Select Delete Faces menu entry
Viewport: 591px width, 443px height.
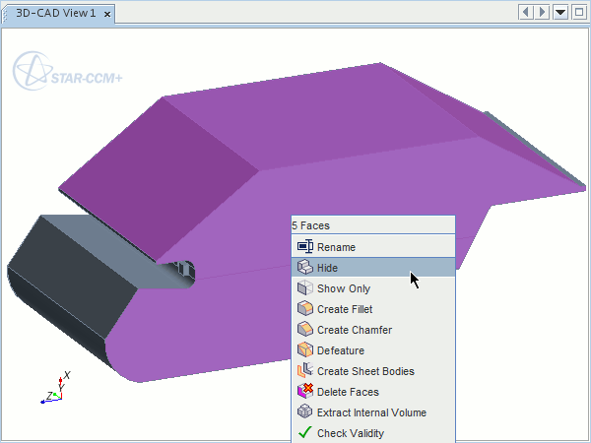(373, 392)
